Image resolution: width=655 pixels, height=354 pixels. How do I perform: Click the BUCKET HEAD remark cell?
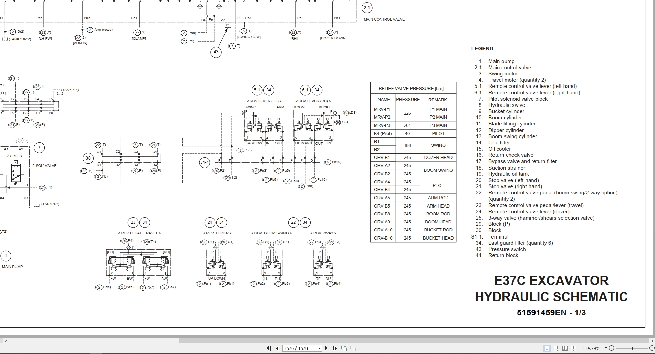[x=438, y=238]
